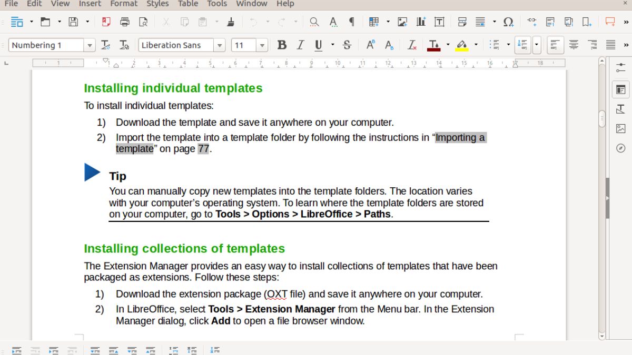
Task: Click the Save document floppy icon
Action: point(74,22)
